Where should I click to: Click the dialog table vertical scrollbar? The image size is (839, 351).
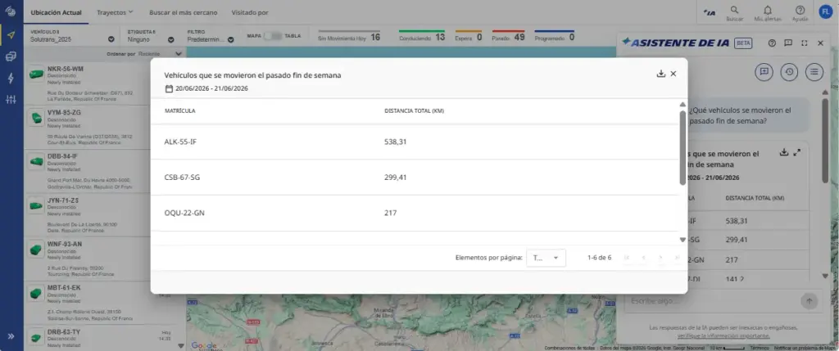click(683, 148)
